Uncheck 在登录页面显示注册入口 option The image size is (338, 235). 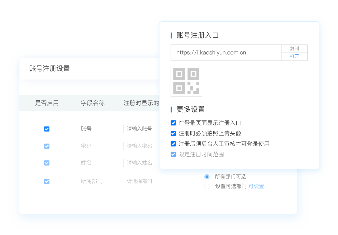(x=173, y=123)
